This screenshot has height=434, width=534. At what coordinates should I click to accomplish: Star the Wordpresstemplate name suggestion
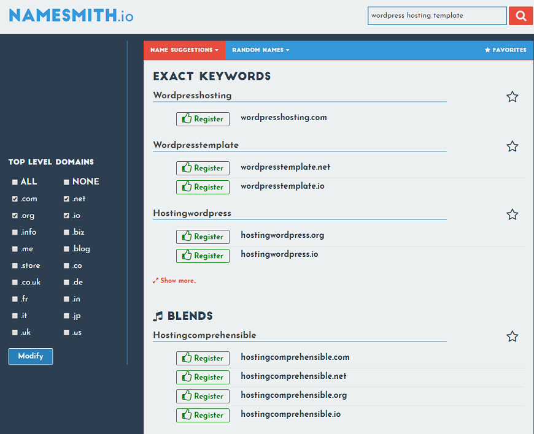[x=512, y=147]
